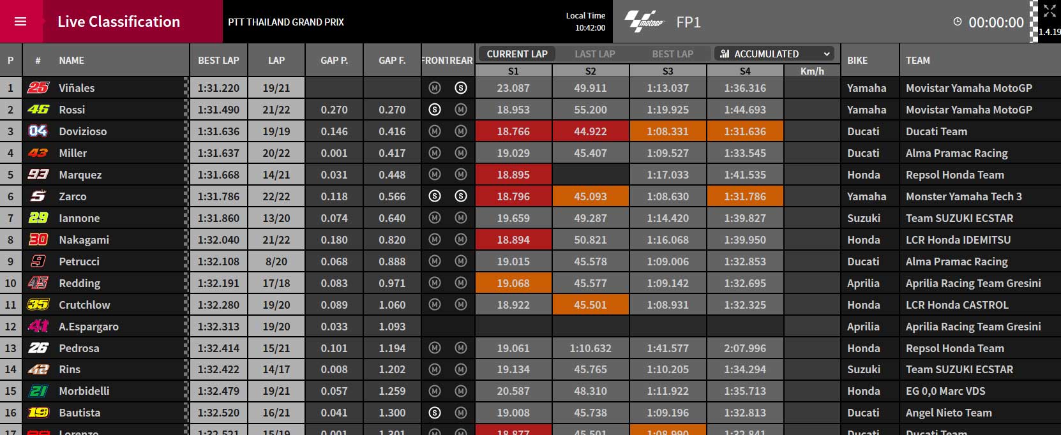Click Monster Yamaha Tech 3 team name
Screen dimensions: 1061x435
[964, 196]
